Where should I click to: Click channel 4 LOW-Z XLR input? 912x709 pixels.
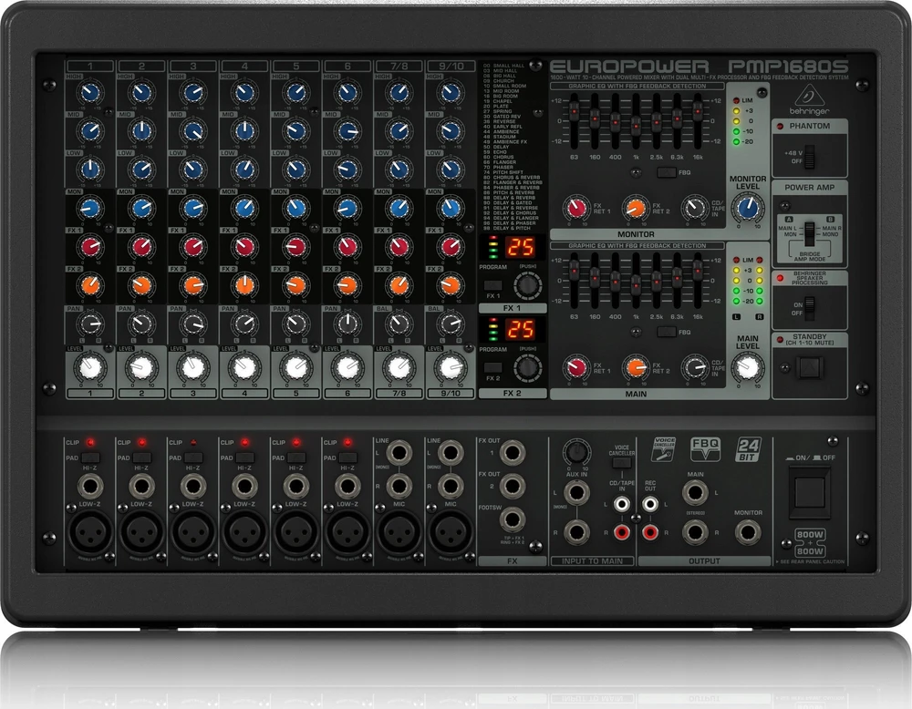click(244, 533)
